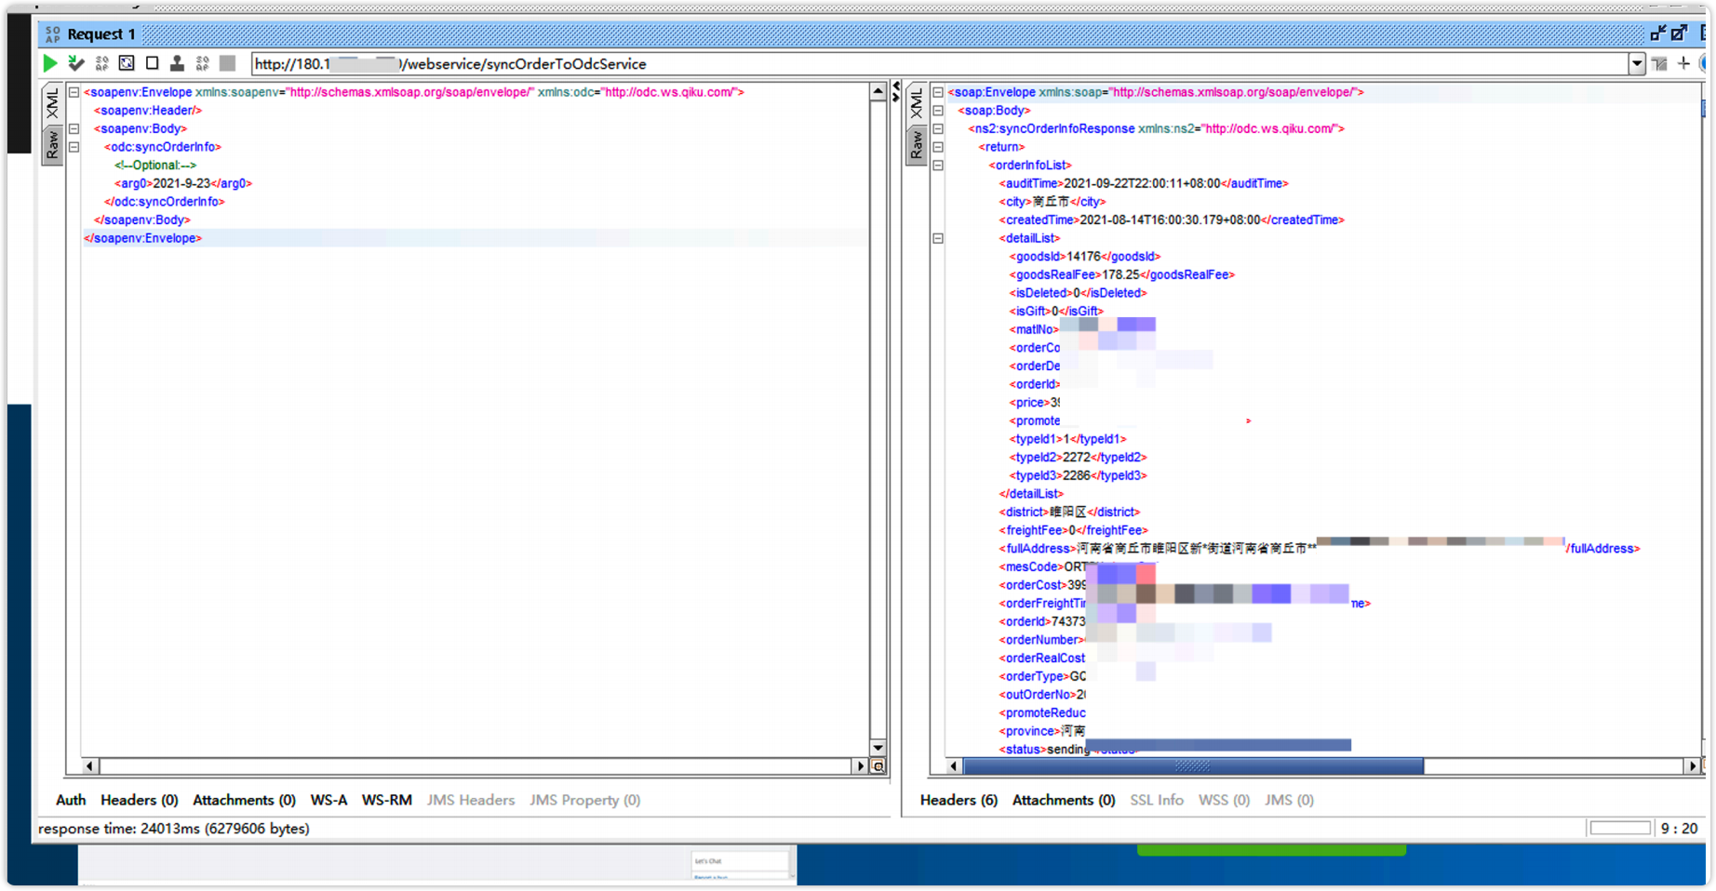Open the WS-A tab

(x=328, y=800)
